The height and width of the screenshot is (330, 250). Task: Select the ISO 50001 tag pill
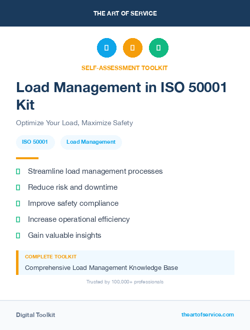(35, 142)
